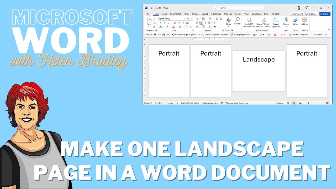This screenshot has width=336, height=189.
Task: Apply Subscript formatting
Action: click(179, 23)
